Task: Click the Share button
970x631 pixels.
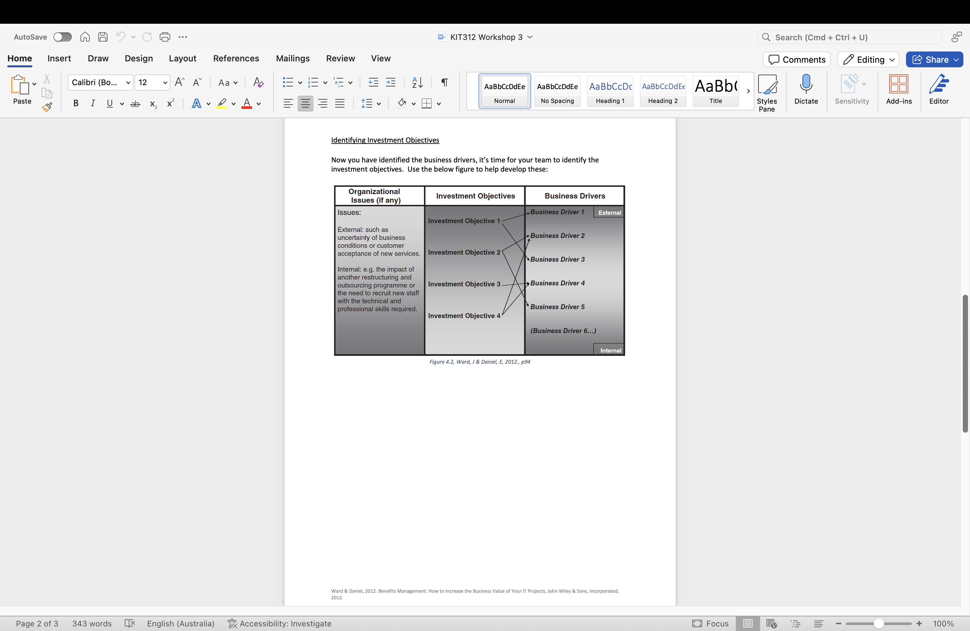Action: pyautogui.click(x=934, y=59)
